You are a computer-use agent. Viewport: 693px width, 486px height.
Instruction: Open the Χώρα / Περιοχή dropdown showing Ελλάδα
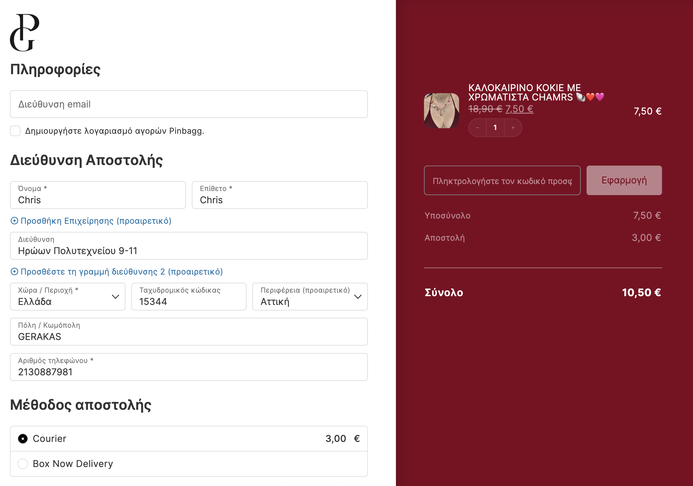coord(68,297)
